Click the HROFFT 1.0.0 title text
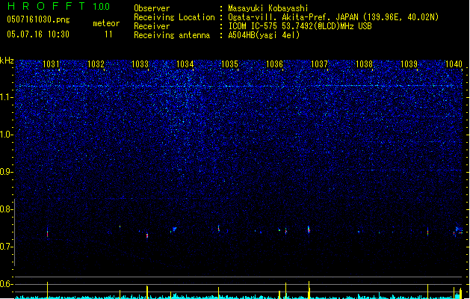 [x=58, y=6]
